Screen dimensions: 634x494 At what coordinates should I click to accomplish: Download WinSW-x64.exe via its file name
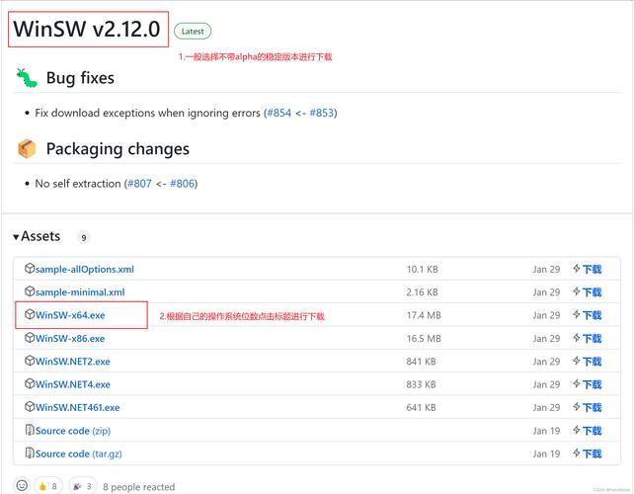(x=70, y=315)
